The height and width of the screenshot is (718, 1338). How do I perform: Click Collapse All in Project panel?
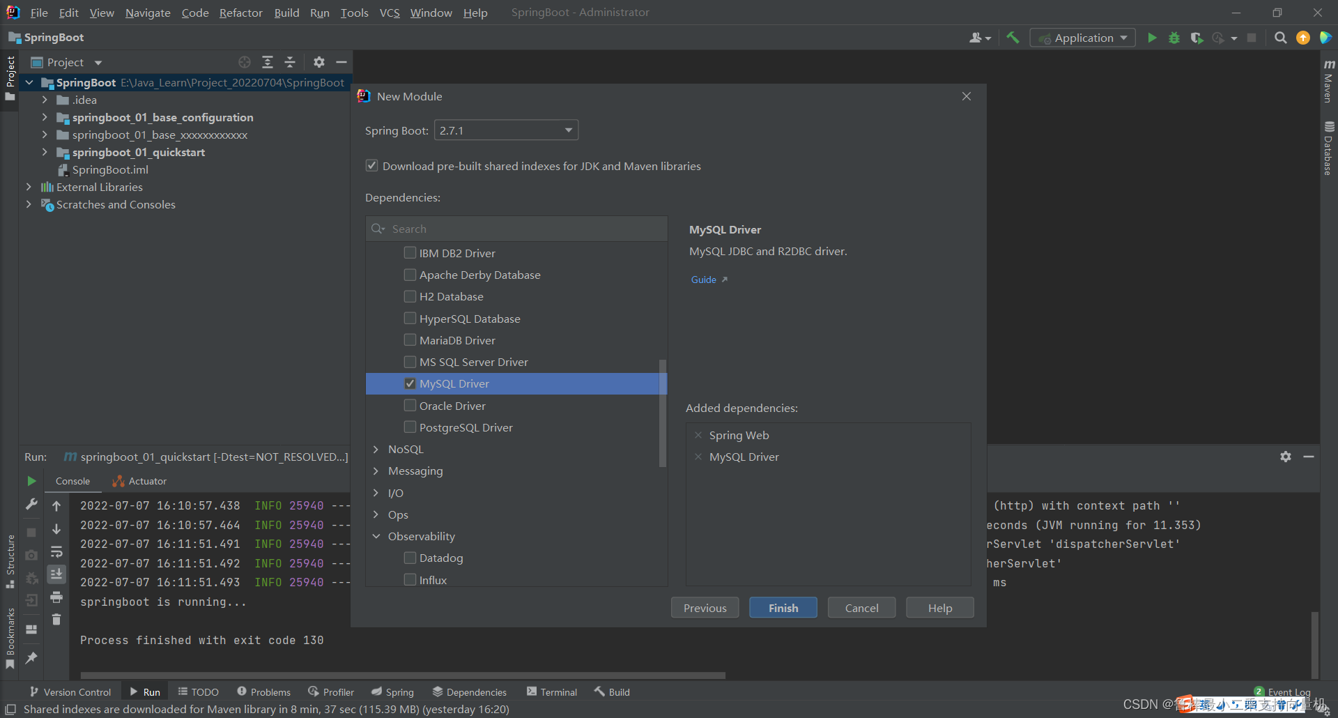tap(290, 62)
